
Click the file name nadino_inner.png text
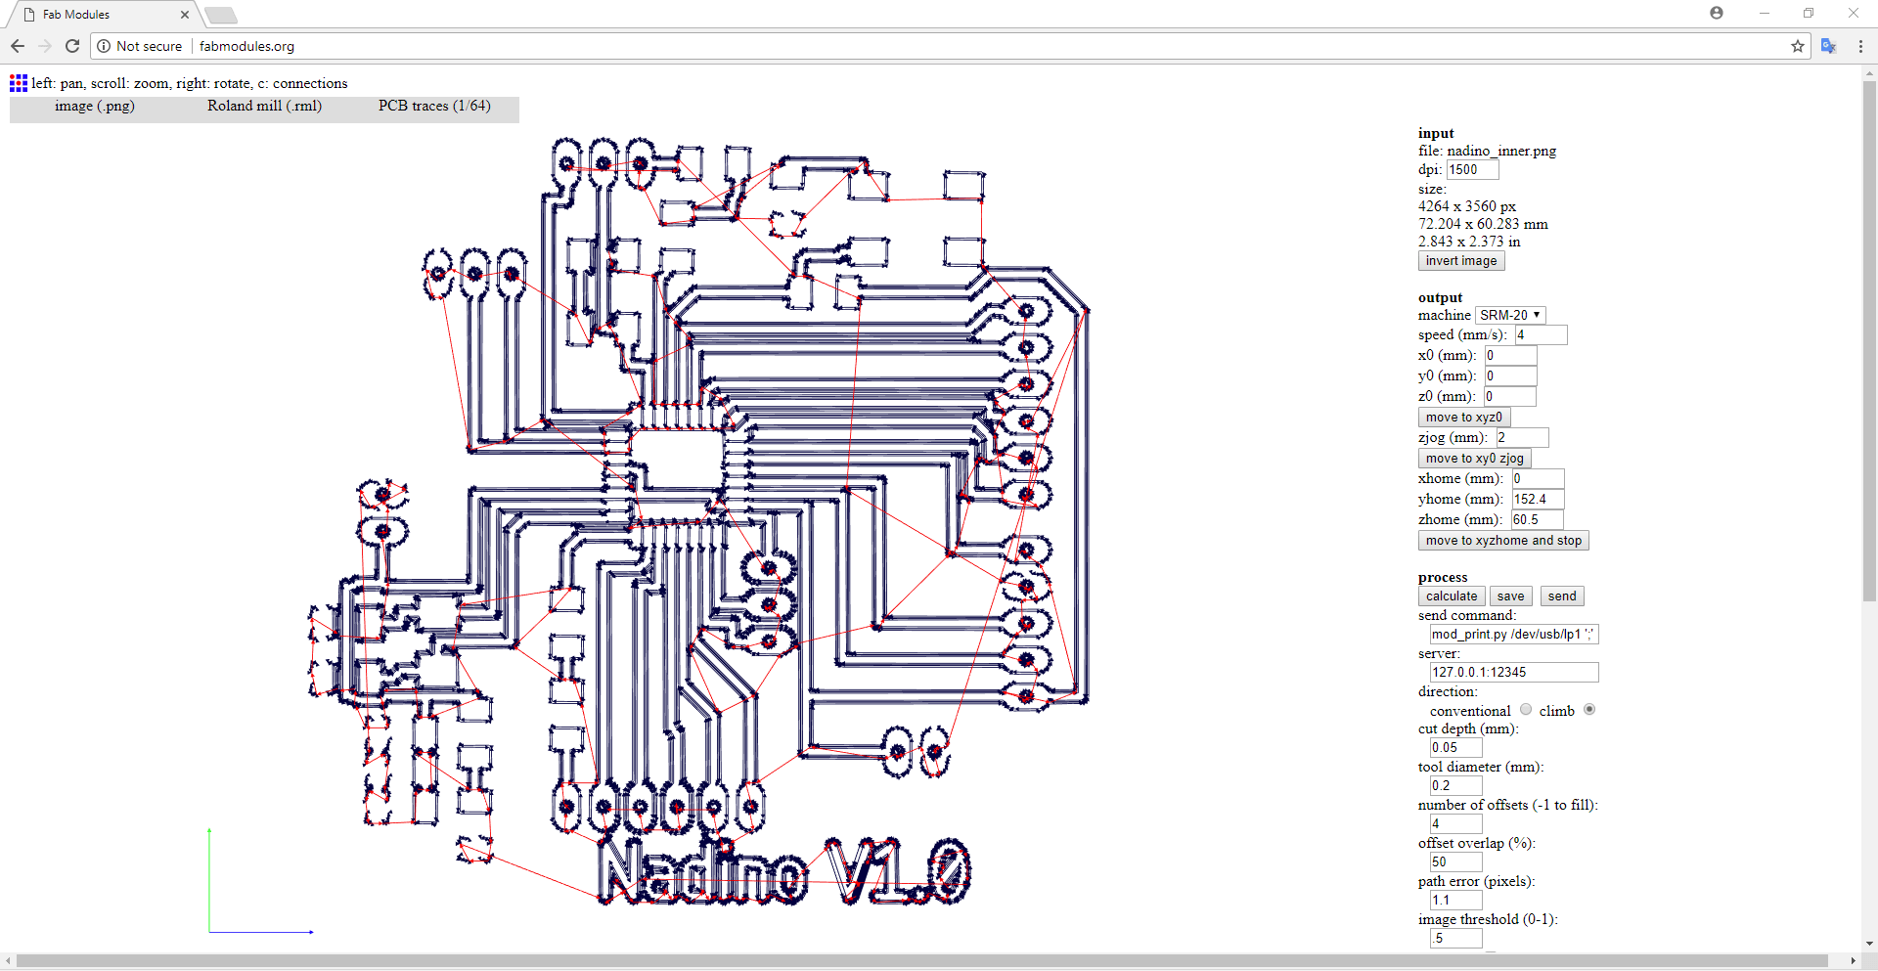(x=1501, y=151)
